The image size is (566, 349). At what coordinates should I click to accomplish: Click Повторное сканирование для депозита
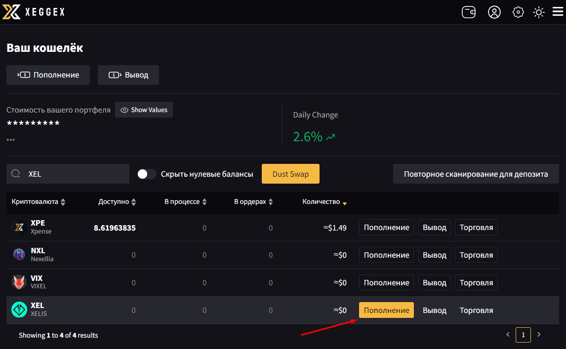click(x=476, y=174)
